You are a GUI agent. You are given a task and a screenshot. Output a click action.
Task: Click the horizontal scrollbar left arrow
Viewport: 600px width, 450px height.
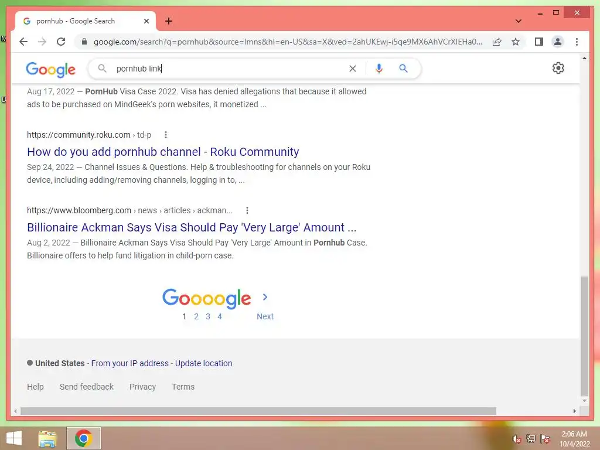tap(15, 411)
